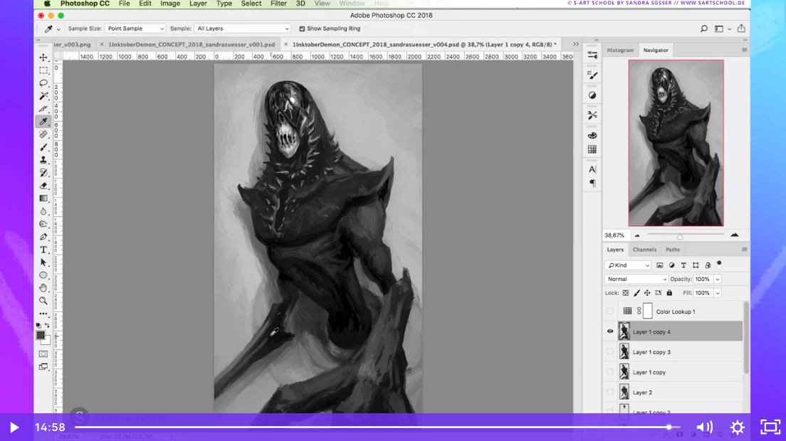Viewport: 786px width, 441px height.
Task: Select the Pen tool
Action: point(43,237)
